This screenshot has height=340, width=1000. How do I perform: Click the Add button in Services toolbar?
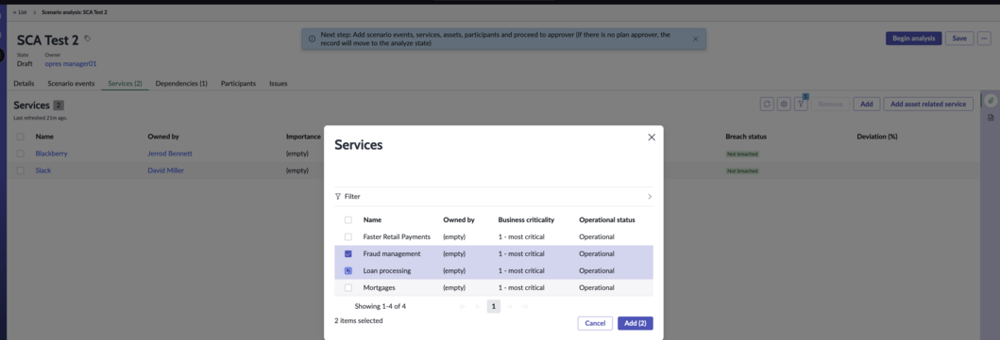866,104
